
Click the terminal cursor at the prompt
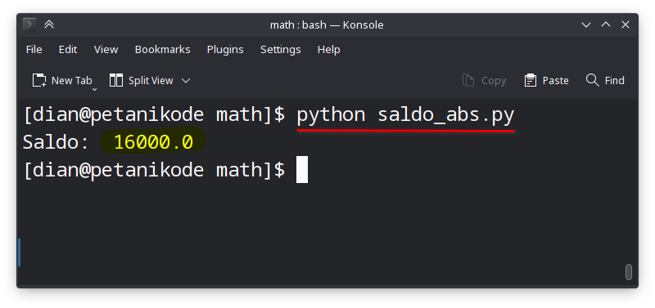[x=302, y=170]
